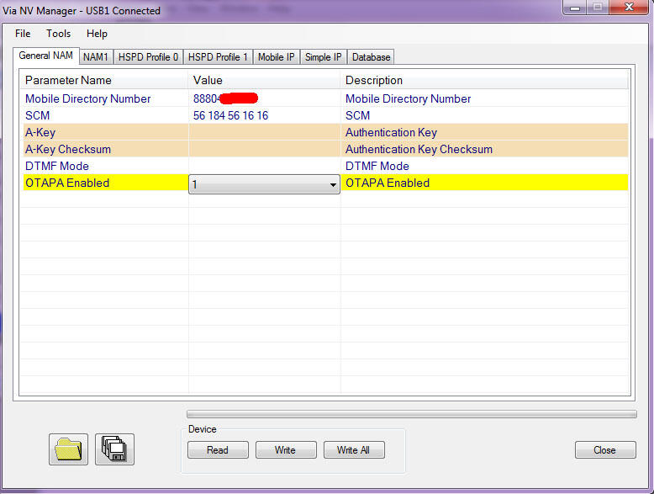The width and height of the screenshot is (654, 494).
Task: Click the Authentication Key Checksum description
Action: coord(419,149)
